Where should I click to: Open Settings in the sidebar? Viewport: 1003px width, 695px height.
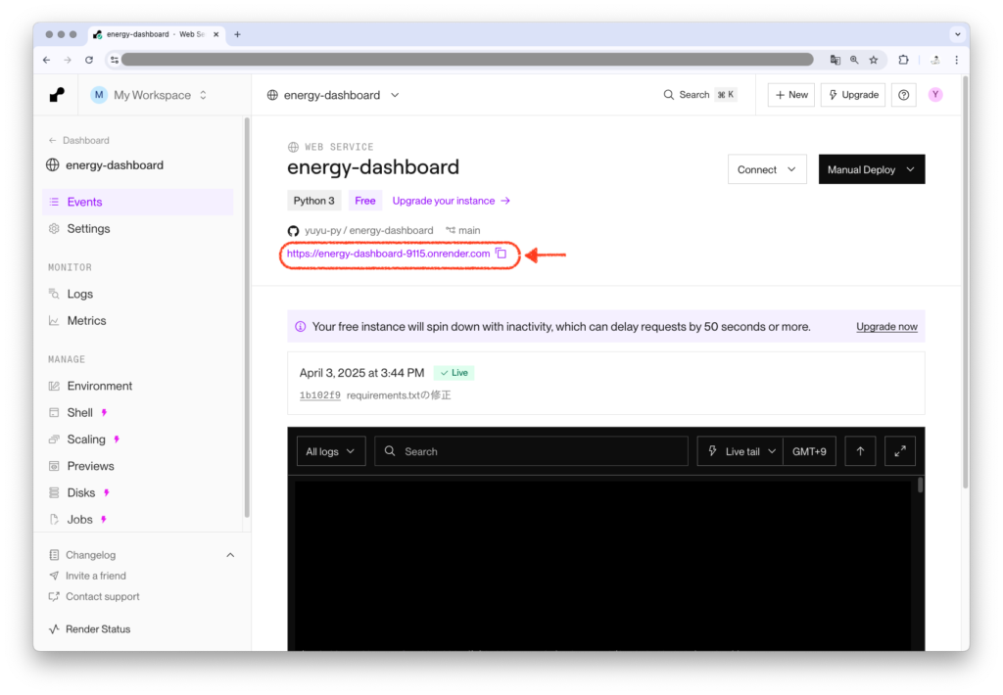pyautogui.click(x=137, y=229)
